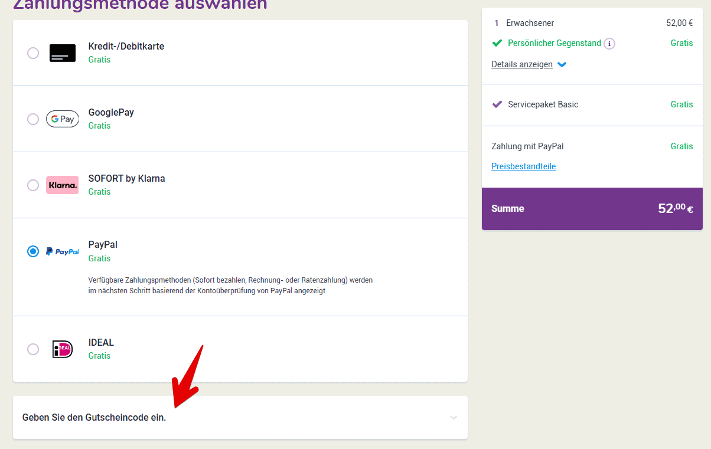Expand the Gutscheincode section chevron

pyautogui.click(x=454, y=418)
